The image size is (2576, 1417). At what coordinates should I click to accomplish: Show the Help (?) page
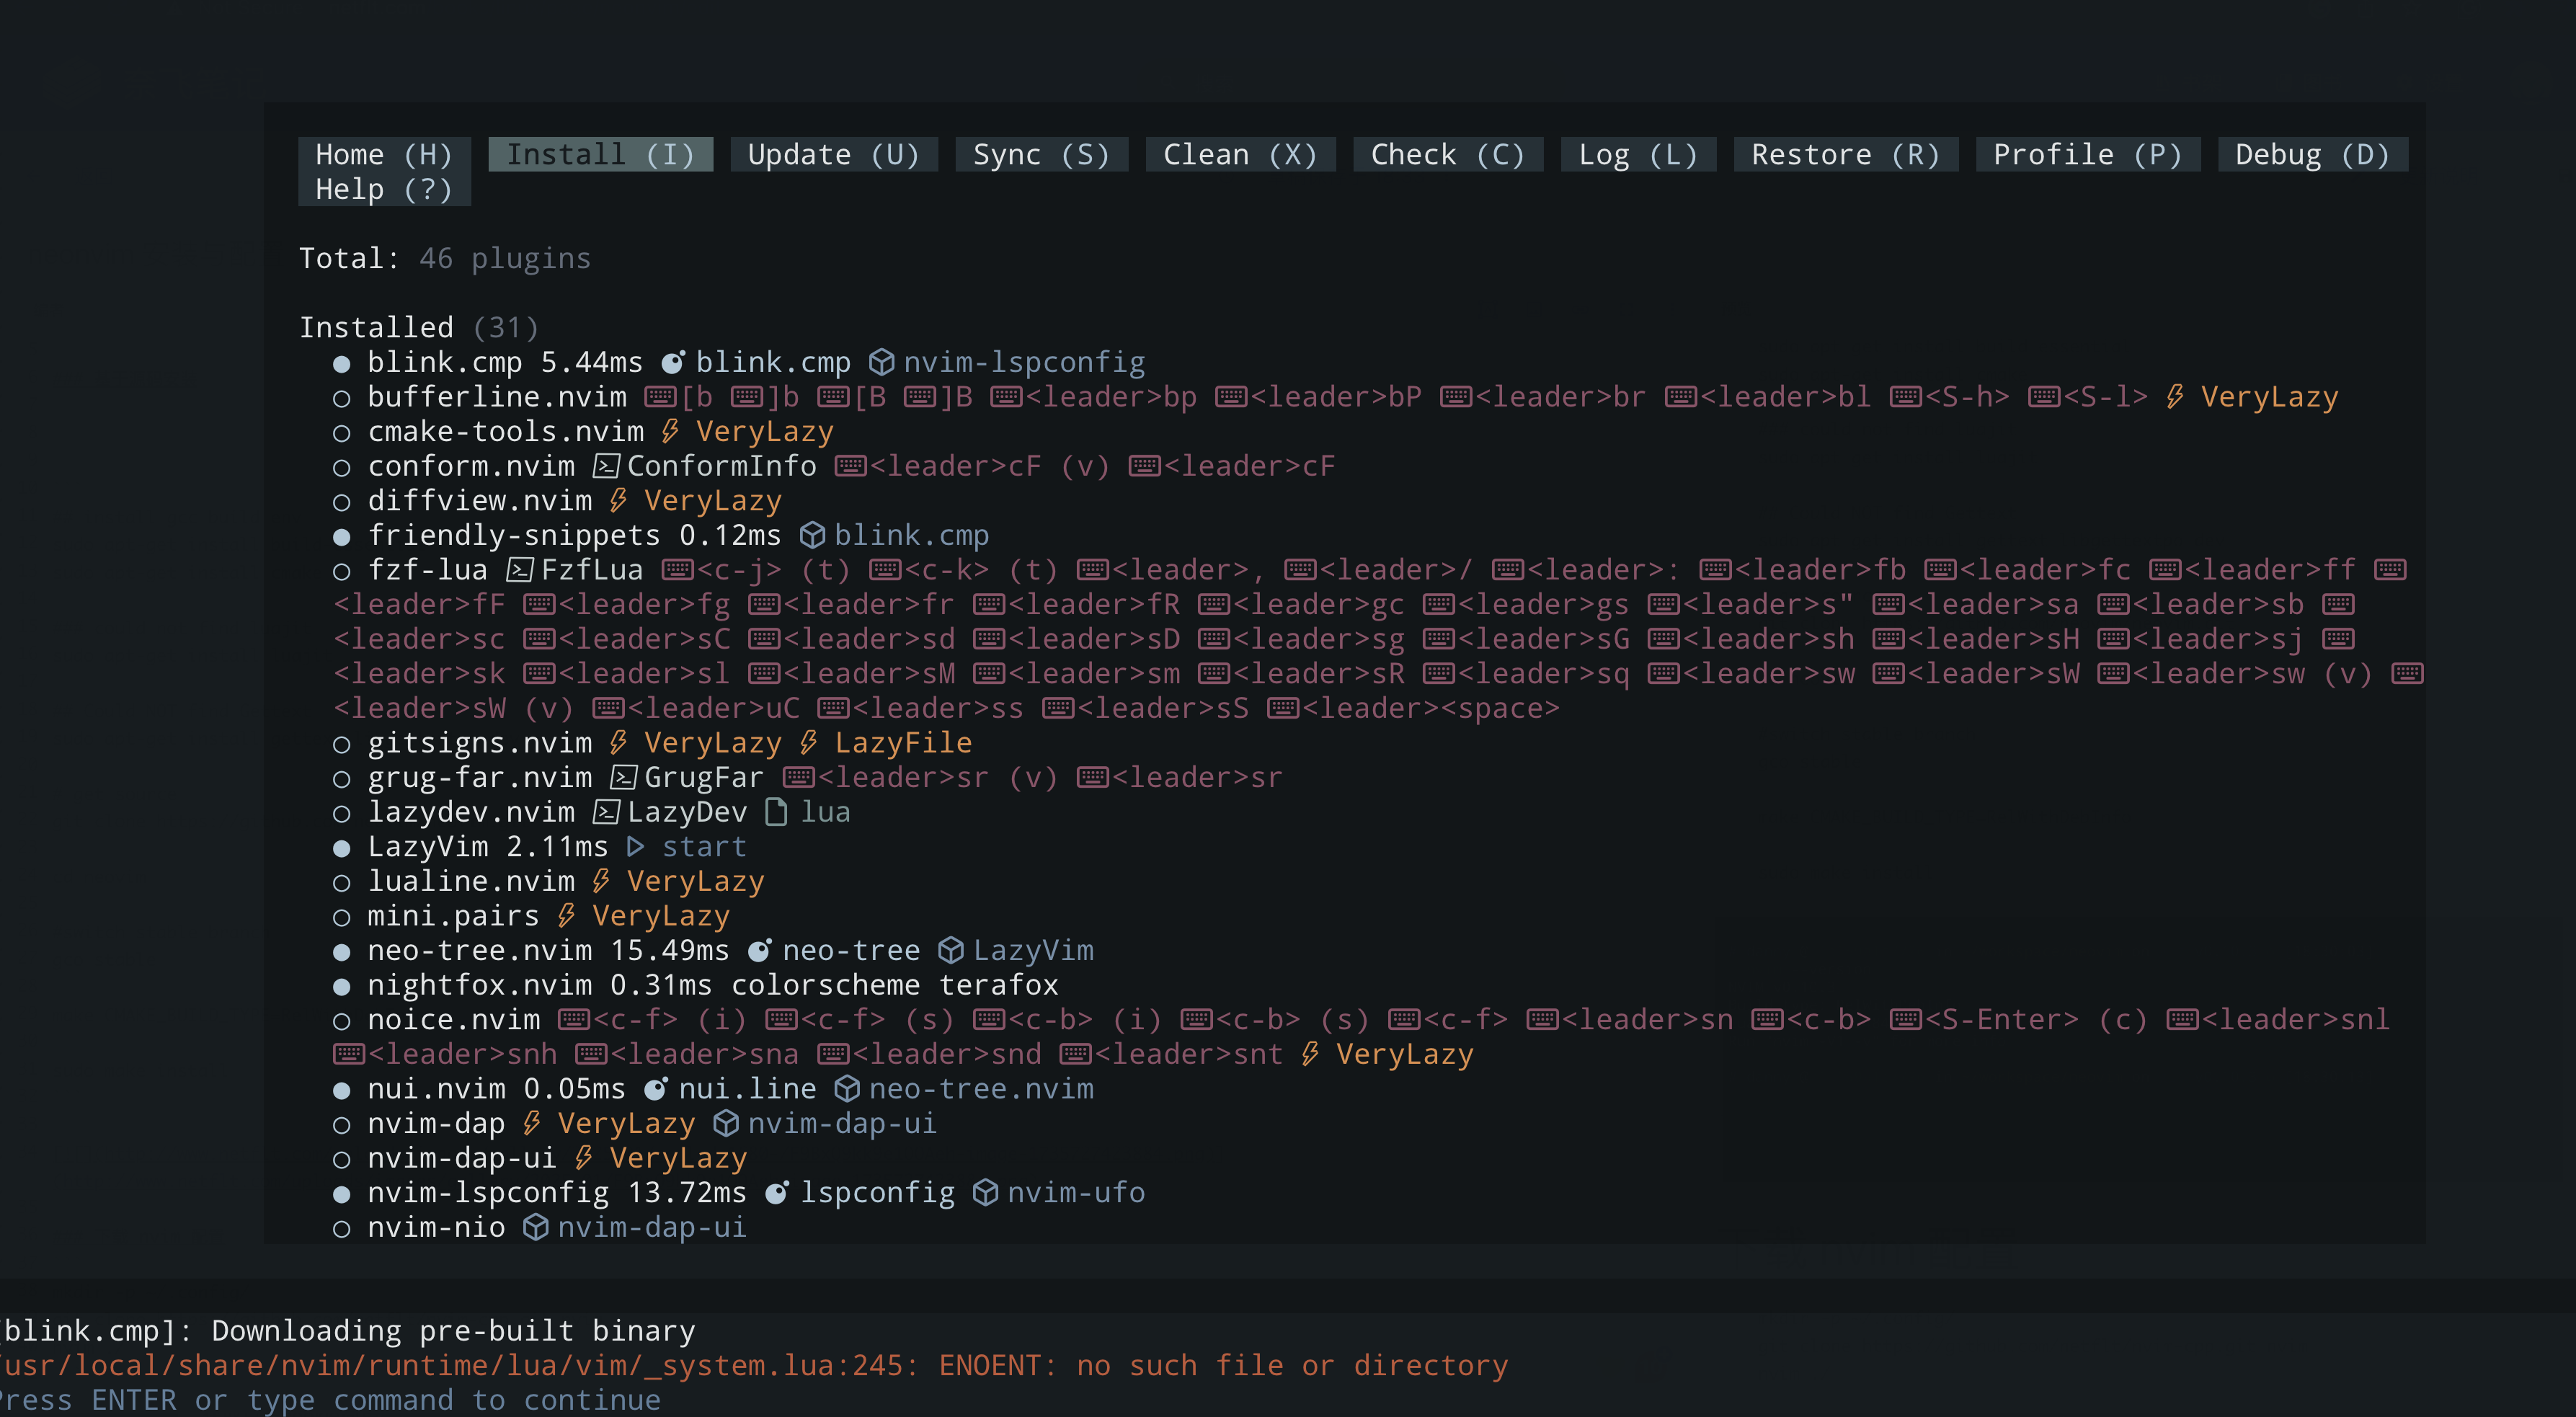pyautogui.click(x=384, y=189)
